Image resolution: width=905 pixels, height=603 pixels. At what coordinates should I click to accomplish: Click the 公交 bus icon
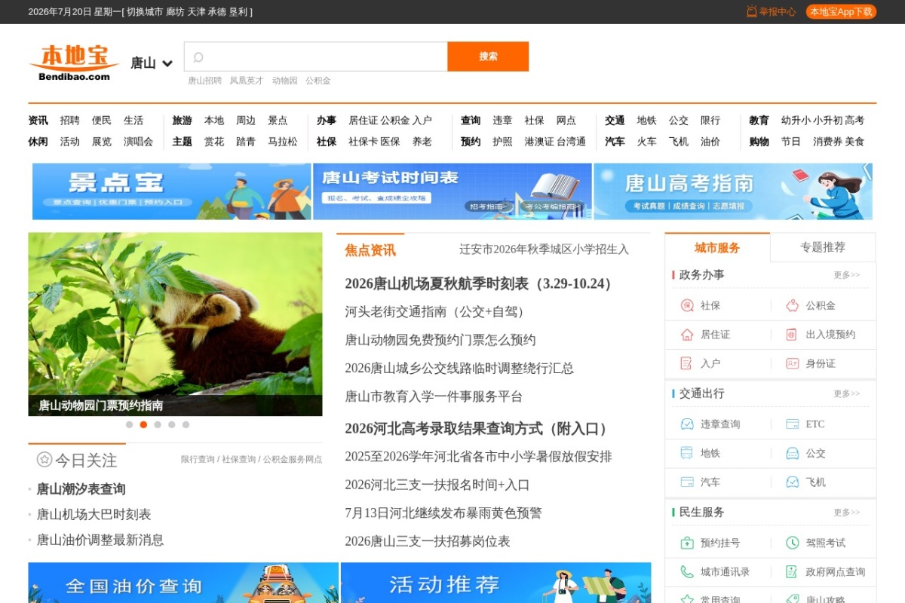click(x=792, y=453)
